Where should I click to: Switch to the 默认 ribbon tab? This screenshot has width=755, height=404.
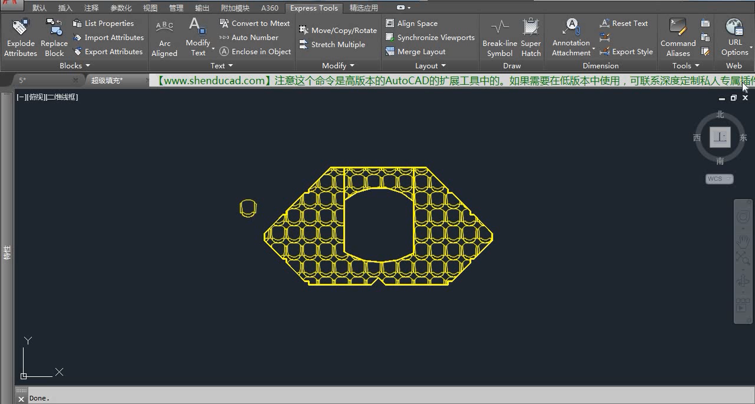coord(40,8)
